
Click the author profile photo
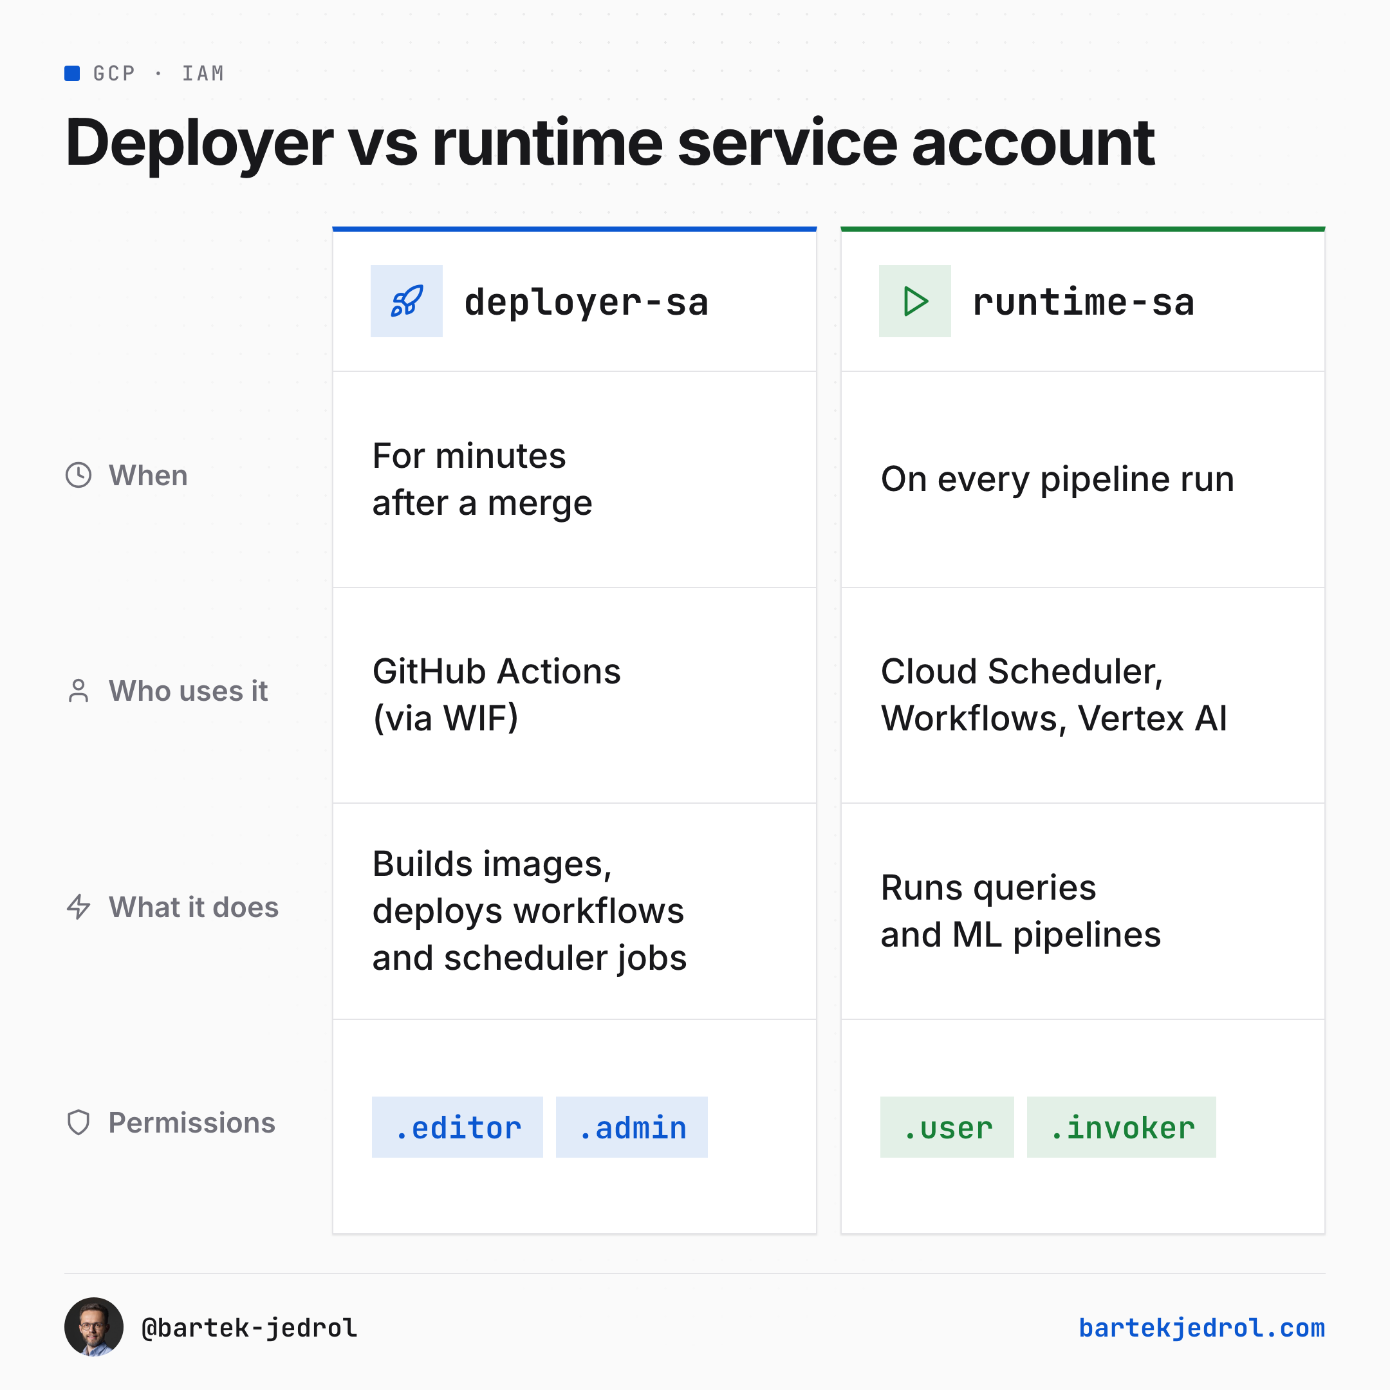click(x=93, y=1327)
